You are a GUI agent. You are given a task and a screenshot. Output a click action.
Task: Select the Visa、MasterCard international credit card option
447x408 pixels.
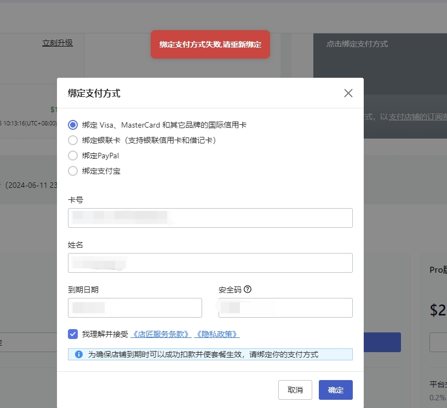coord(73,125)
